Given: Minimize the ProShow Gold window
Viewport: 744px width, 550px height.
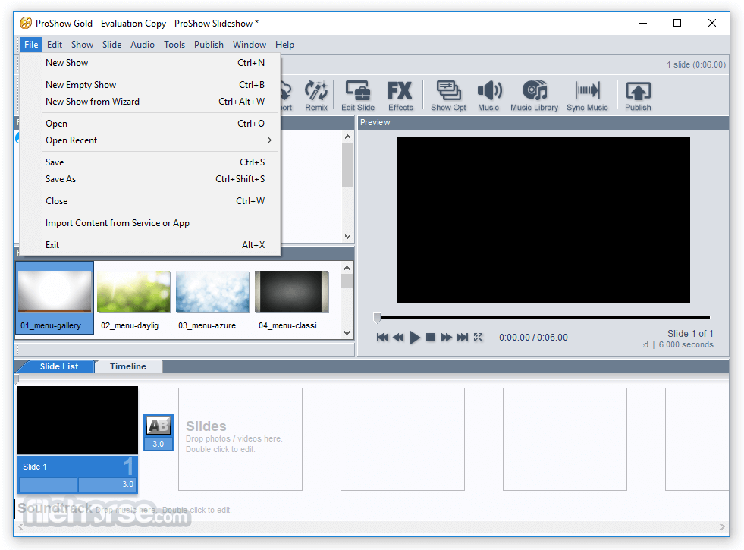Looking at the screenshot, I should click(643, 23).
